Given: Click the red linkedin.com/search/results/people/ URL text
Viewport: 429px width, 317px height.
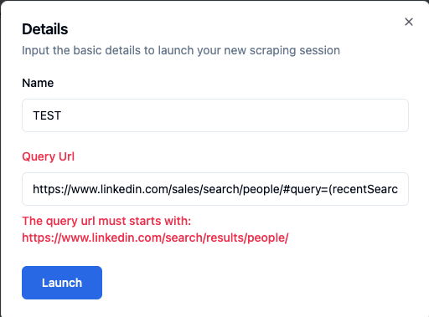Looking at the screenshot, I should 155,238.
